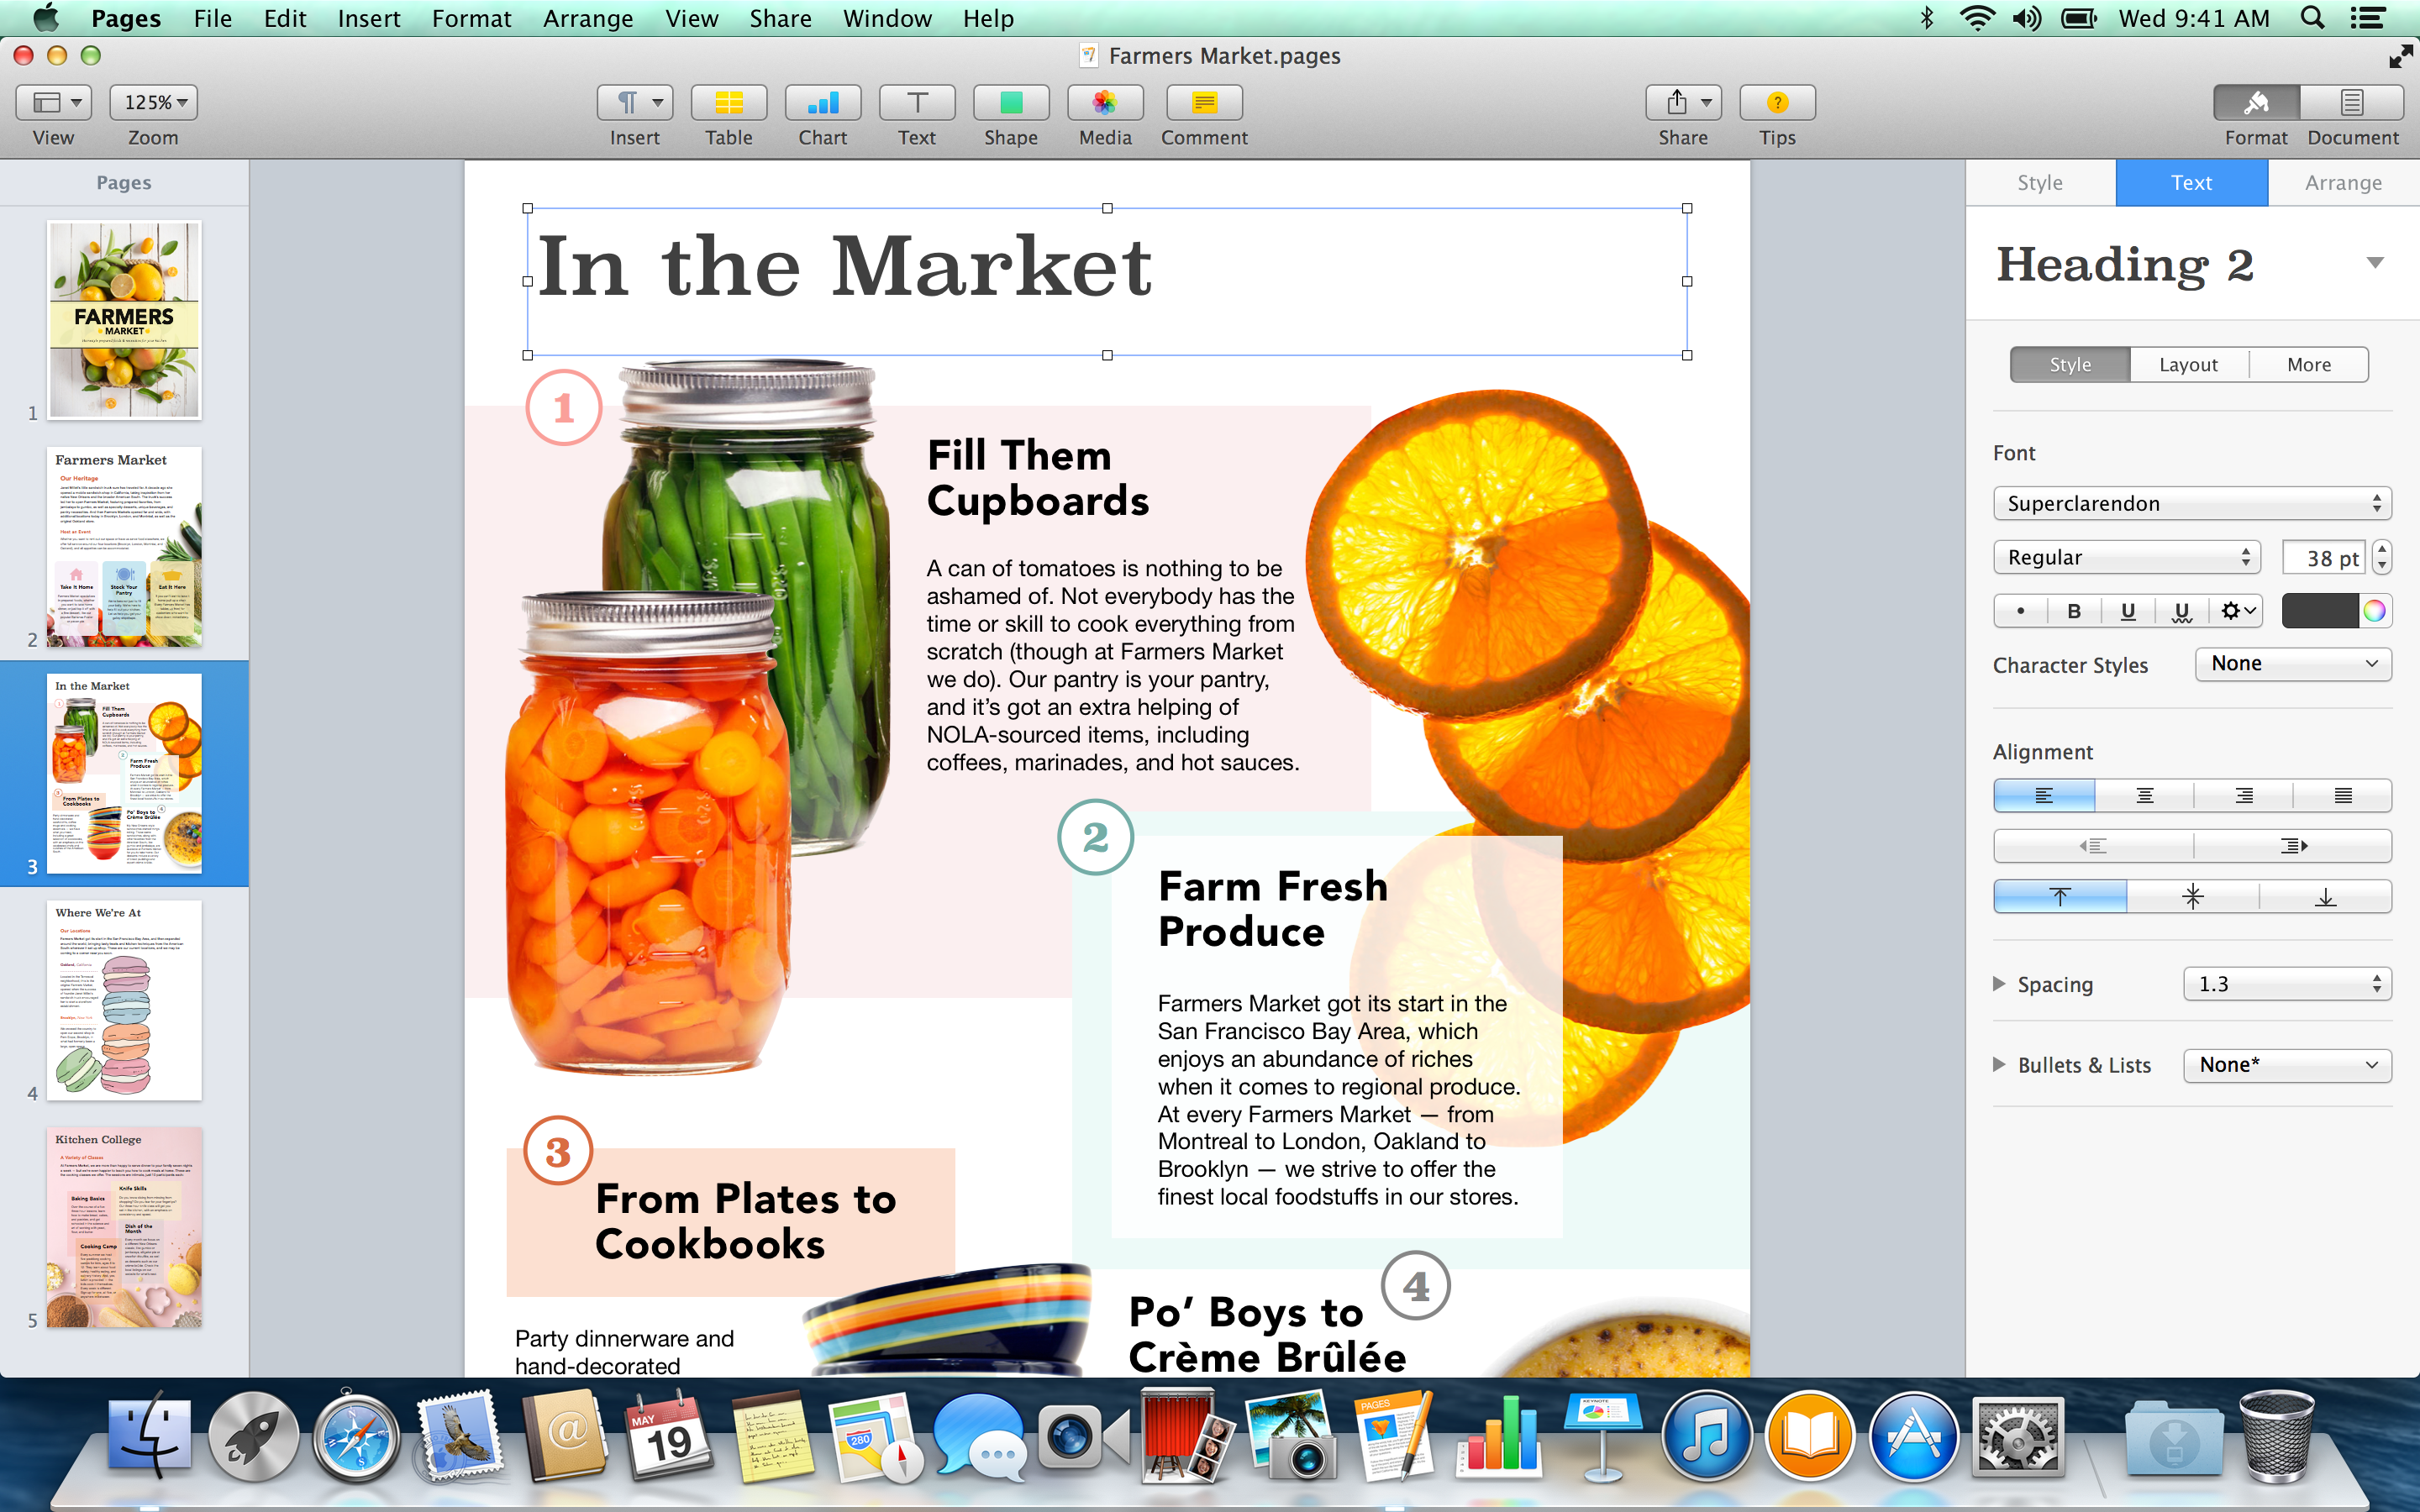Open Regular typeface dropdown
Screen dimensions: 2420x1512
click(x=2126, y=557)
